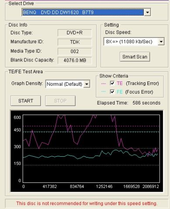Click the 'Manufacture ID:' label

click(27, 42)
